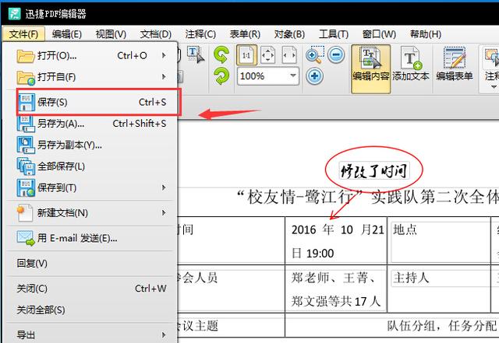Click the fit width icon
The image size is (499, 343).
click(x=289, y=55)
